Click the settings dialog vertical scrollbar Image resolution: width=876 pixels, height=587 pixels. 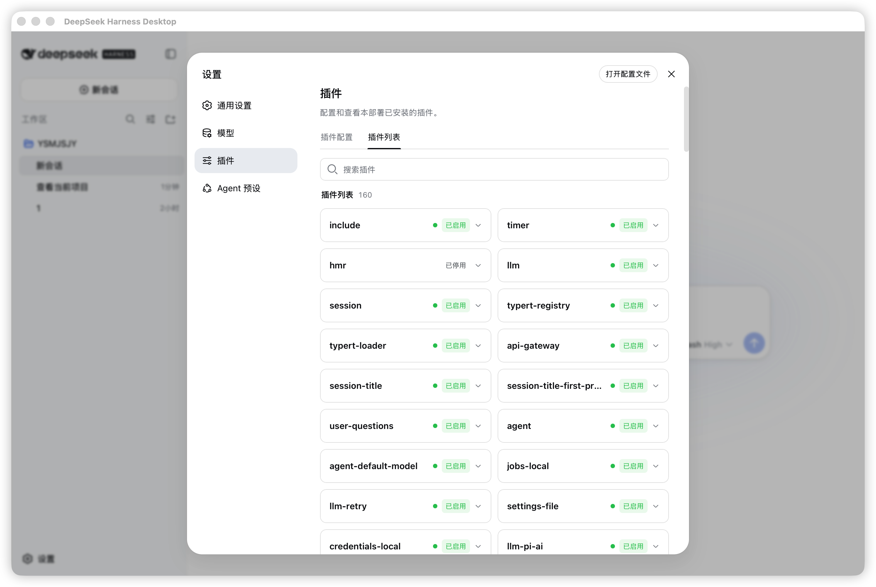coord(686,119)
